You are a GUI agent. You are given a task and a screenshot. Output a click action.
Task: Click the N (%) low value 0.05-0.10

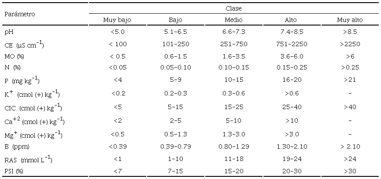click(175, 67)
